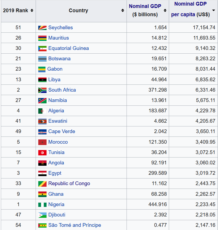The height and width of the screenshot is (230, 218).
Task: Click the Ghana flag icon
Action: tap(42, 194)
